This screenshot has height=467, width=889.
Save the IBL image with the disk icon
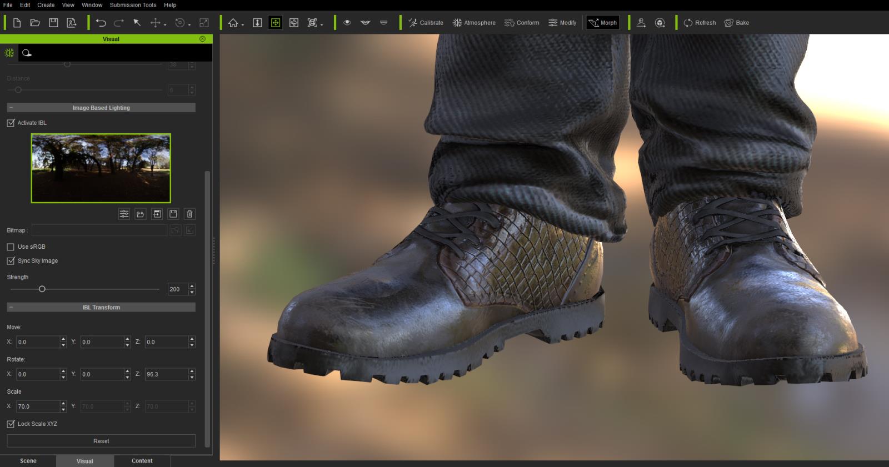(x=173, y=214)
